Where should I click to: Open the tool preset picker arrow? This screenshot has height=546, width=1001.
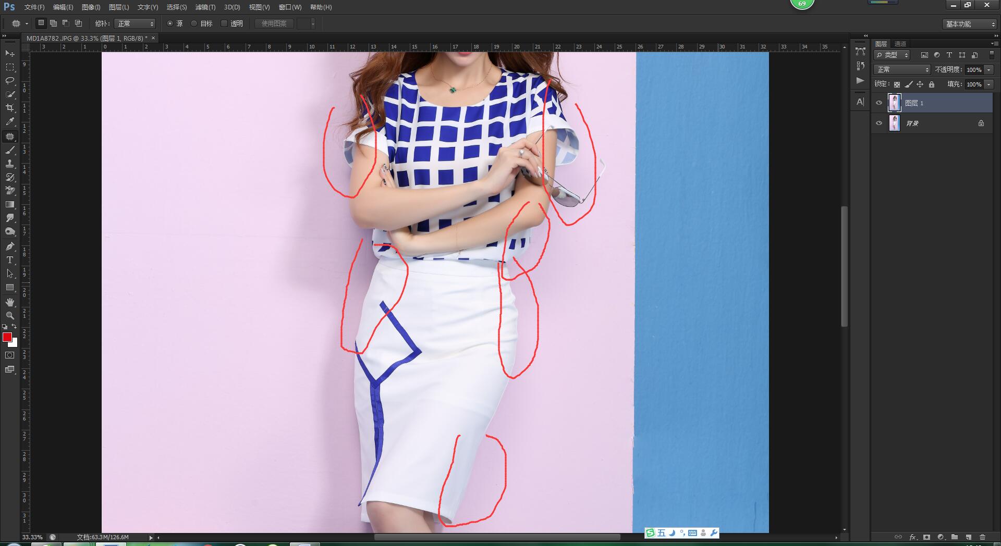(x=27, y=23)
